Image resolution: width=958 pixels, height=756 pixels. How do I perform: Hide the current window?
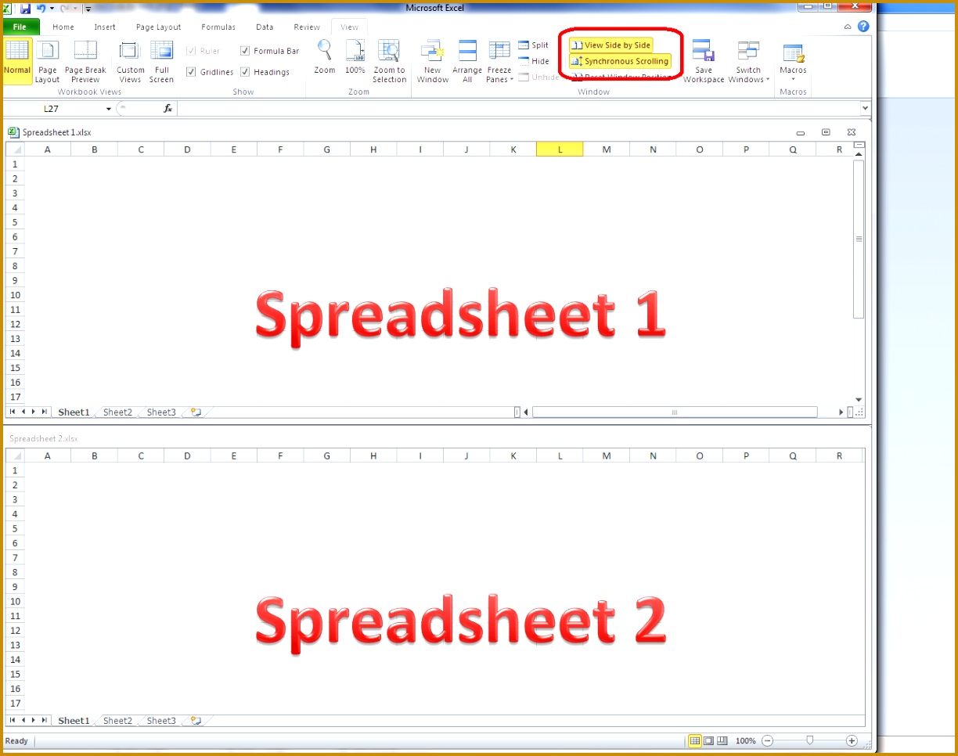(x=534, y=61)
